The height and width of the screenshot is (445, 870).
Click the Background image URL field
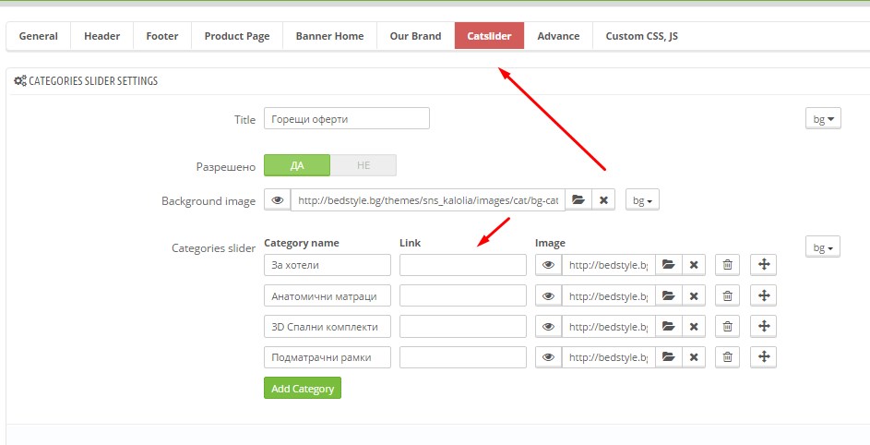click(x=428, y=200)
